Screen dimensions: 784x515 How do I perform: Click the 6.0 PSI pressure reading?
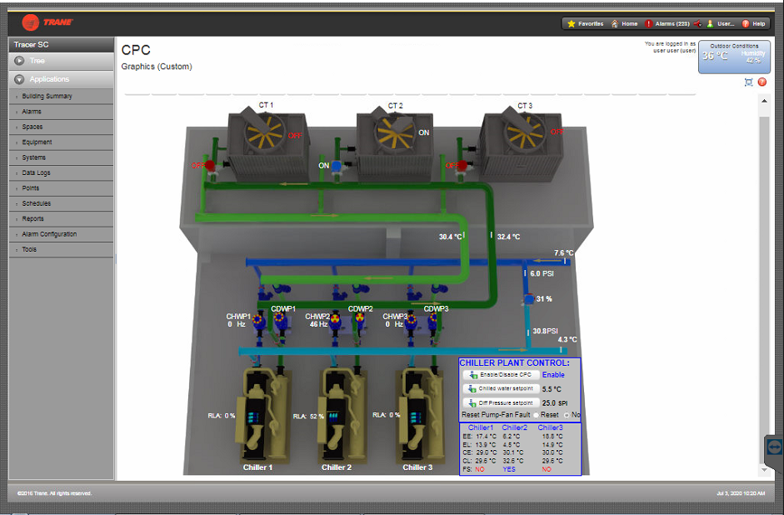pos(542,274)
